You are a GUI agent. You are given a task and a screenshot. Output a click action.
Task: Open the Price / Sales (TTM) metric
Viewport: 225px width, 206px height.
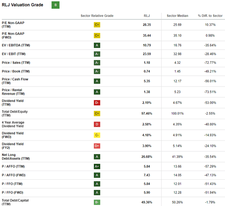(x=16, y=63)
